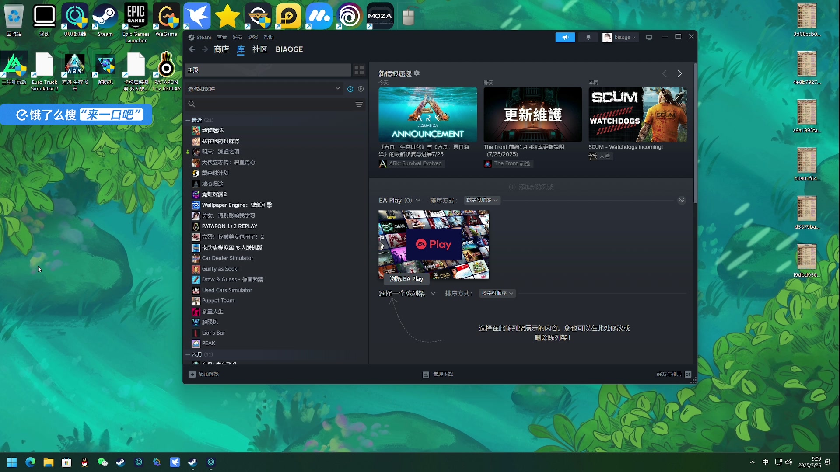This screenshot has height=472, width=840.
Task: Switch Steam to Big Picture mode icon
Action: coord(649,38)
